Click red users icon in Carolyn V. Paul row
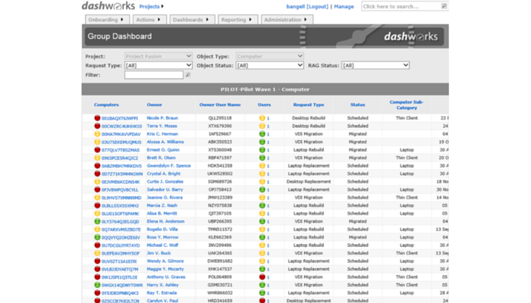 262,300
